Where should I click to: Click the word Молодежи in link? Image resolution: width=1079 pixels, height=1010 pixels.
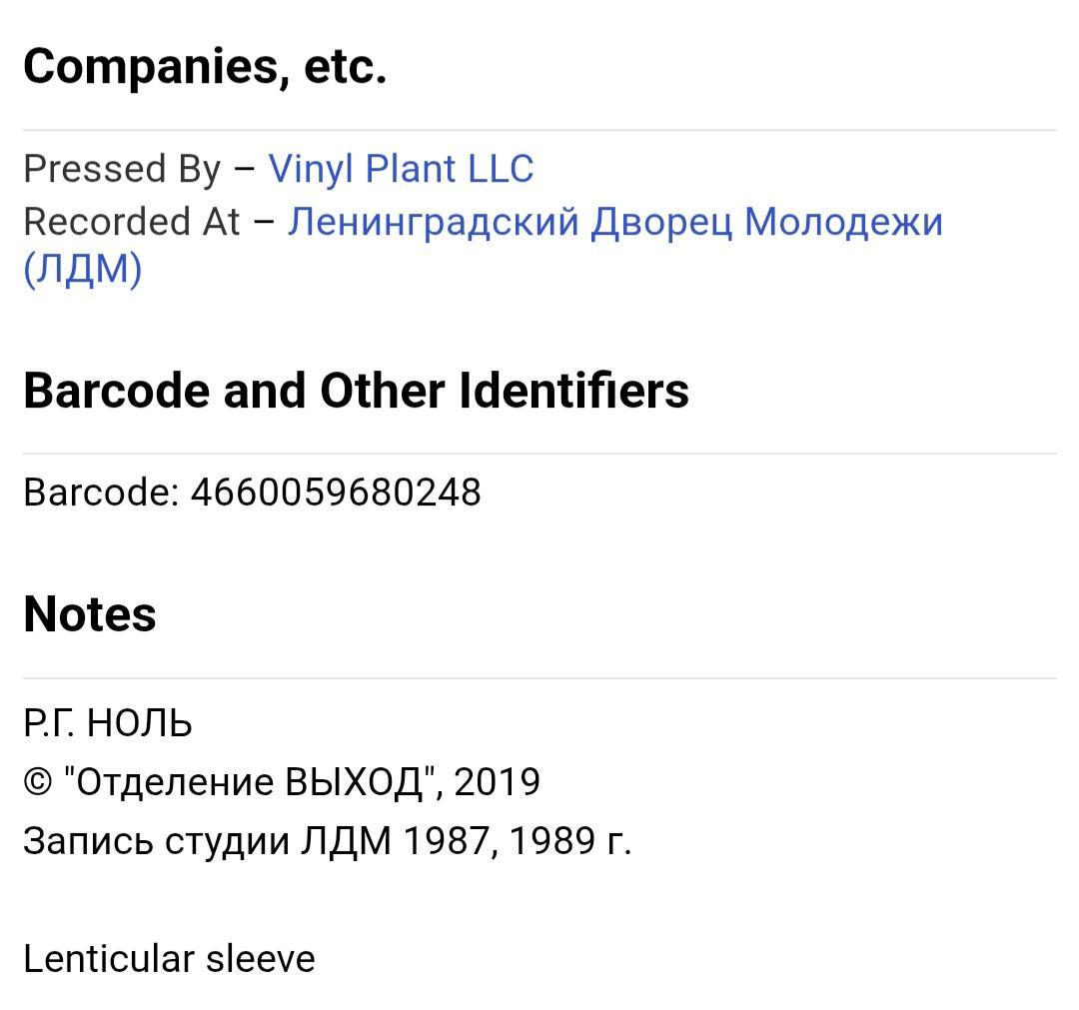click(843, 222)
